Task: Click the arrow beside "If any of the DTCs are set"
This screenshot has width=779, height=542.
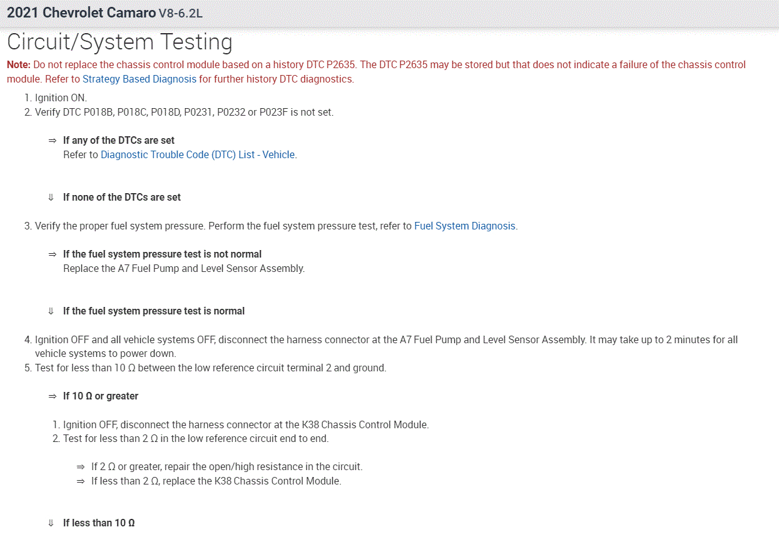Action: point(53,141)
